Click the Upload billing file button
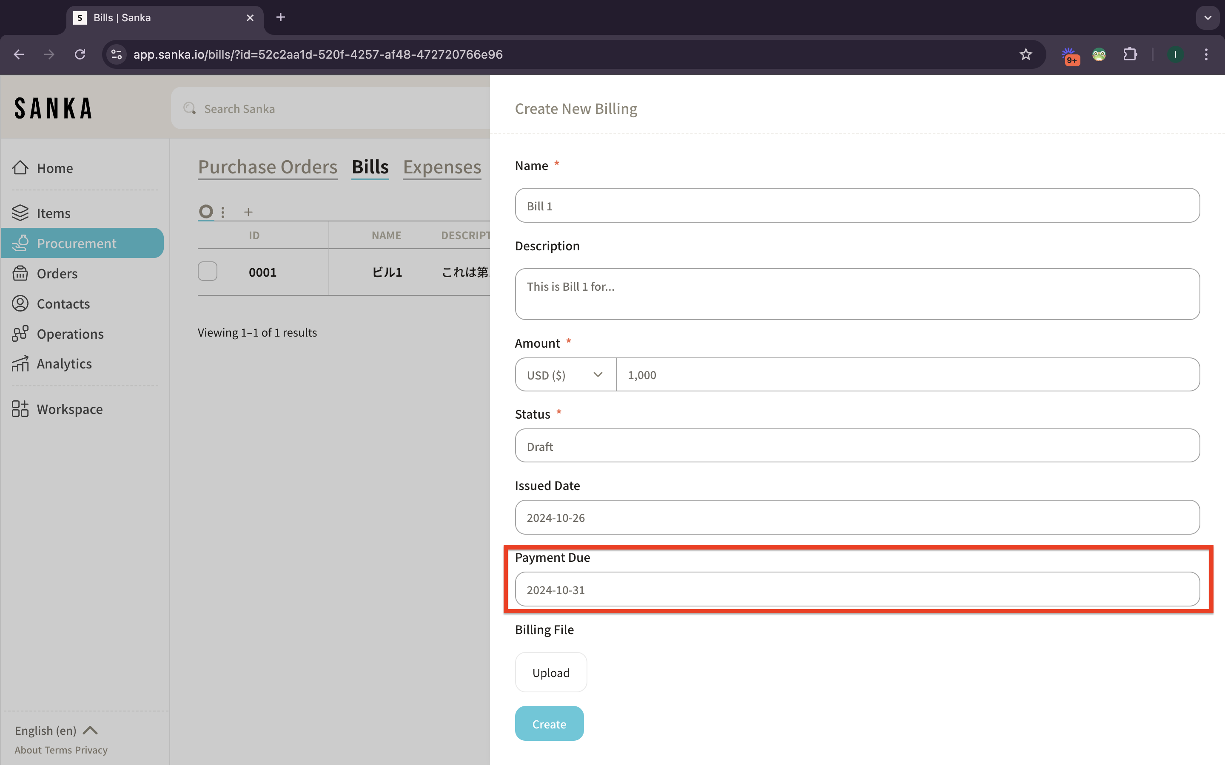This screenshot has width=1225, height=765. 551,672
